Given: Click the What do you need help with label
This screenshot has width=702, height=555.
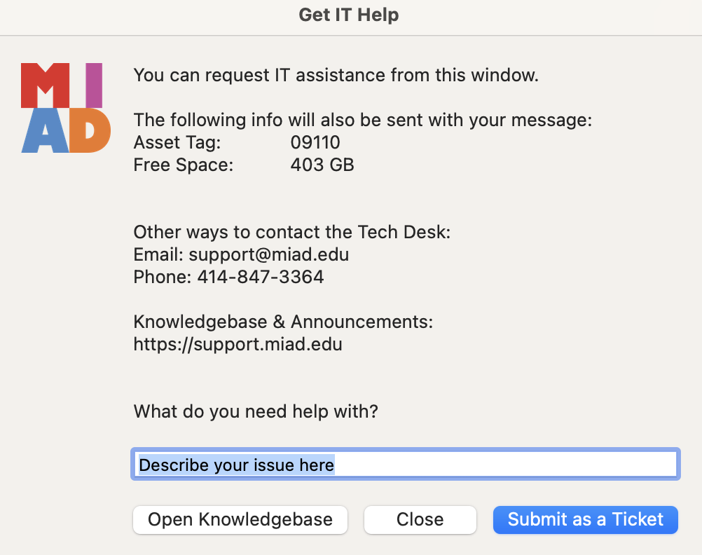Looking at the screenshot, I should [256, 411].
